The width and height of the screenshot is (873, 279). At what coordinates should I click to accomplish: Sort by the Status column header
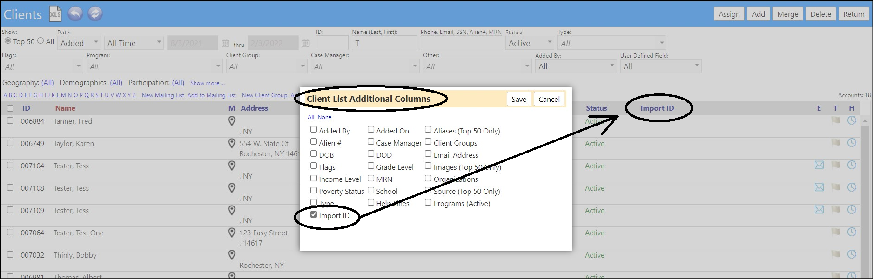pyautogui.click(x=597, y=108)
